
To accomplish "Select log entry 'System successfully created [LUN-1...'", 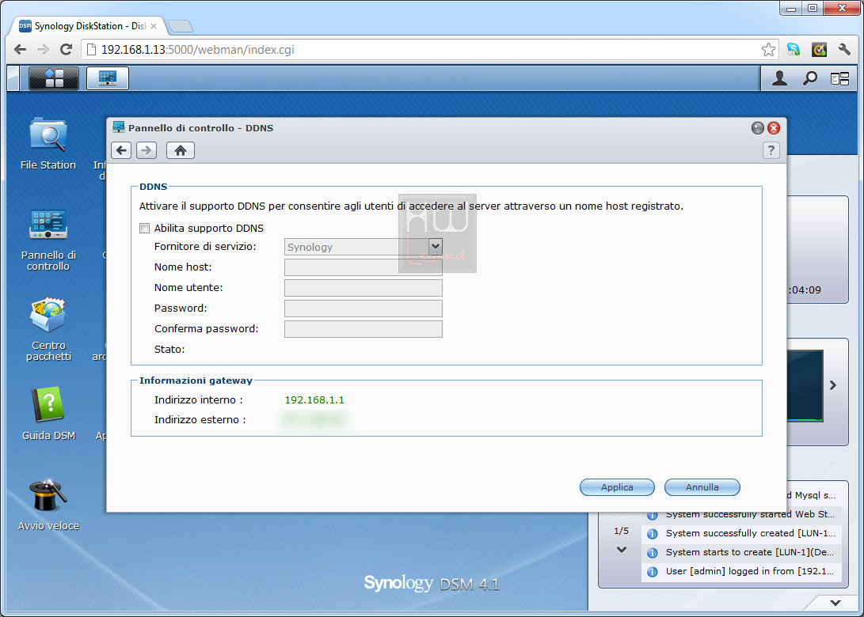I will [x=742, y=533].
